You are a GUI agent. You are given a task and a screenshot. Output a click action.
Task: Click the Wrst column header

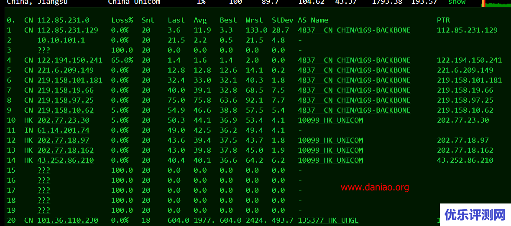click(255, 20)
